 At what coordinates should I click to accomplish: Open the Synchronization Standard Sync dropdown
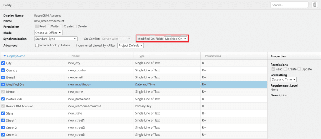click(56, 38)
